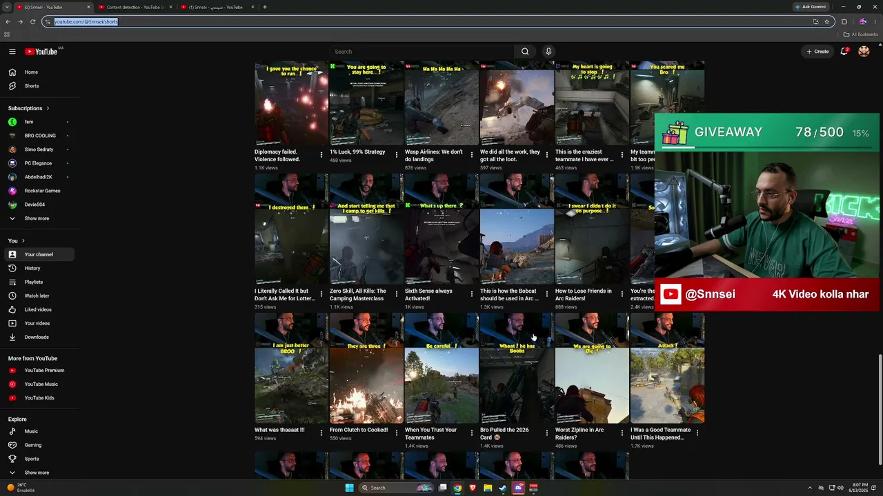Open Downloads in the sidebar

click(x=37, y=337)
